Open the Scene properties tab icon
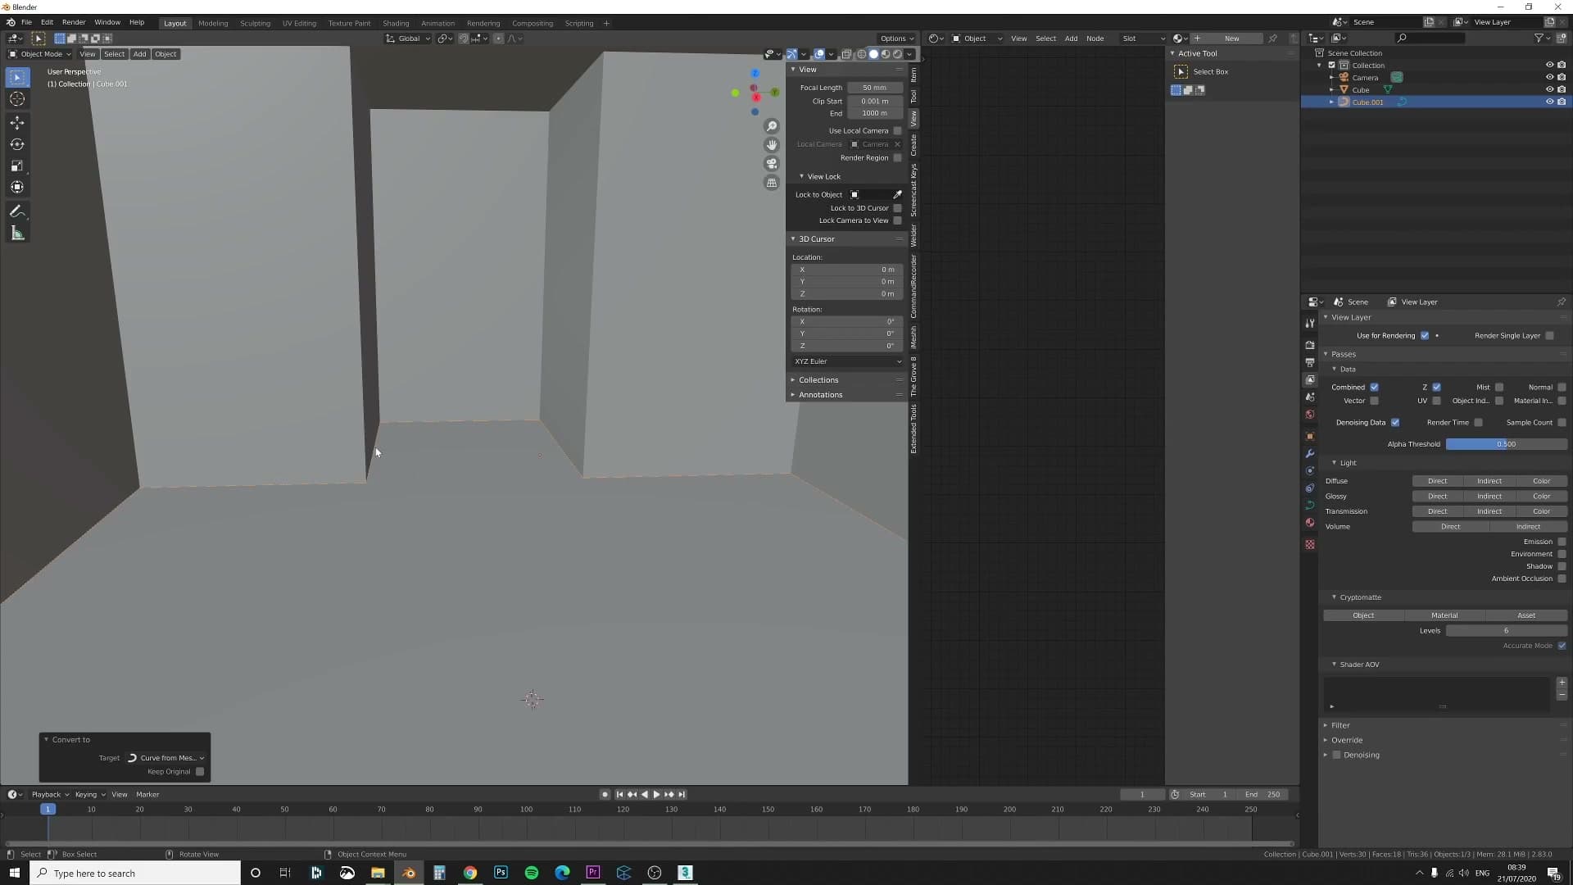This screenshot has width=1573, height=885. 1310,397
